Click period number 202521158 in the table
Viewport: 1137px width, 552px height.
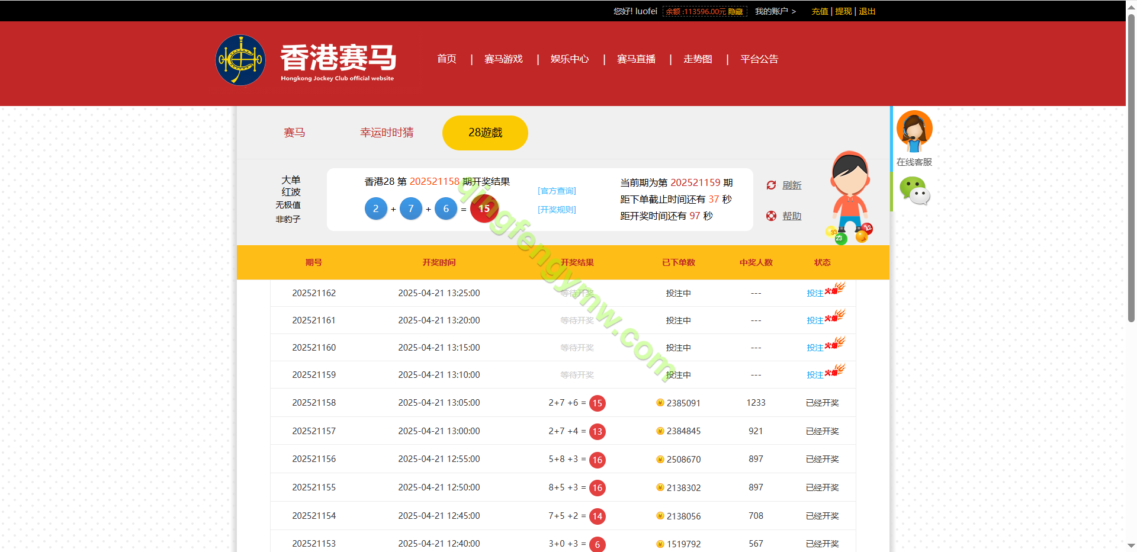(314, 403)
